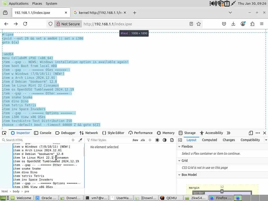Toggle light color scheme simulation
Image resolution: width=268 pixels, height=201 pixels.
click(x=157, y=140)
